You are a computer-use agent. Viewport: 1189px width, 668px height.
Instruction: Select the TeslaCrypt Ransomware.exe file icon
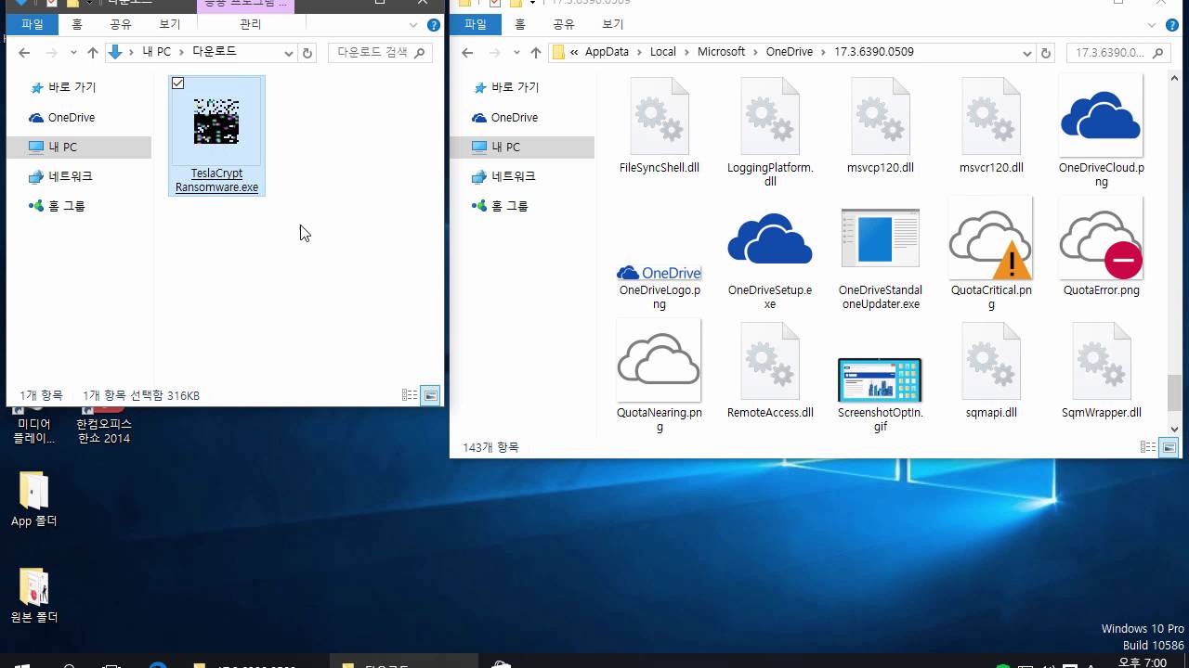(x=216, y=122)
